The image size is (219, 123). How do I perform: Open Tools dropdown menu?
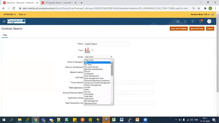pyautogui.click(x=22, y=14)
